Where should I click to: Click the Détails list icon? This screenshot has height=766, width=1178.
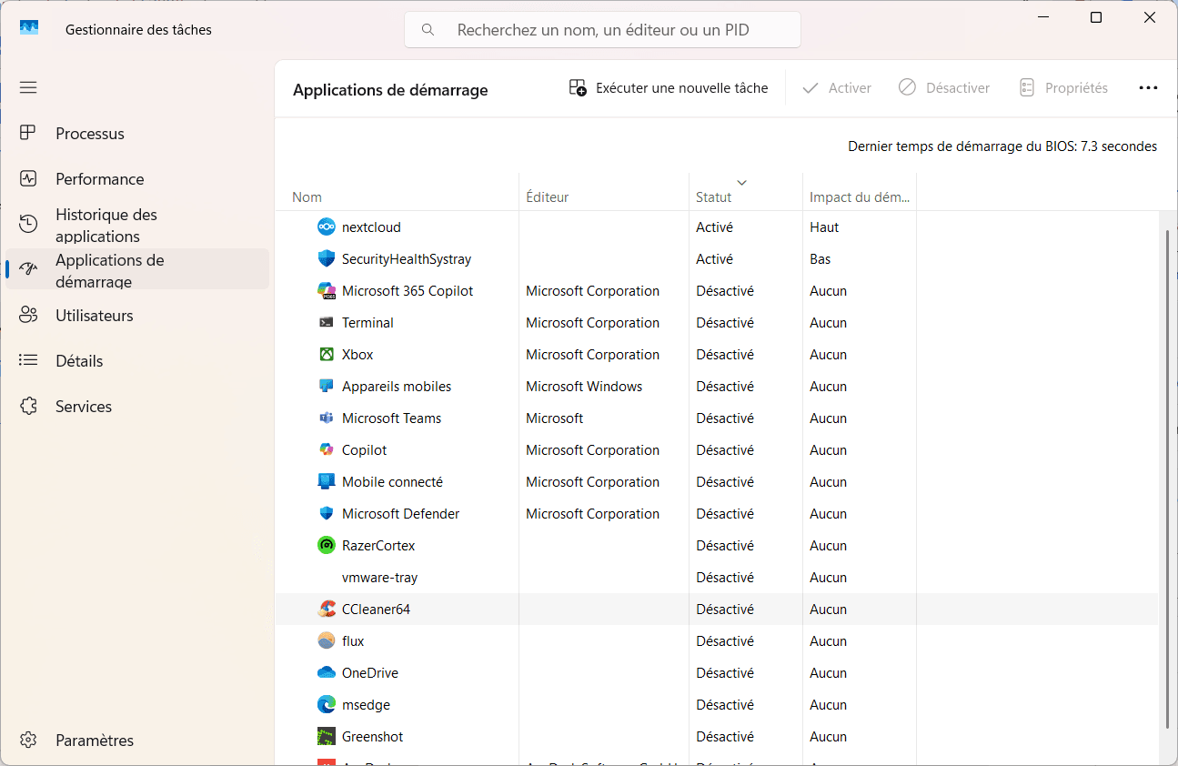(x=28, y=360)
